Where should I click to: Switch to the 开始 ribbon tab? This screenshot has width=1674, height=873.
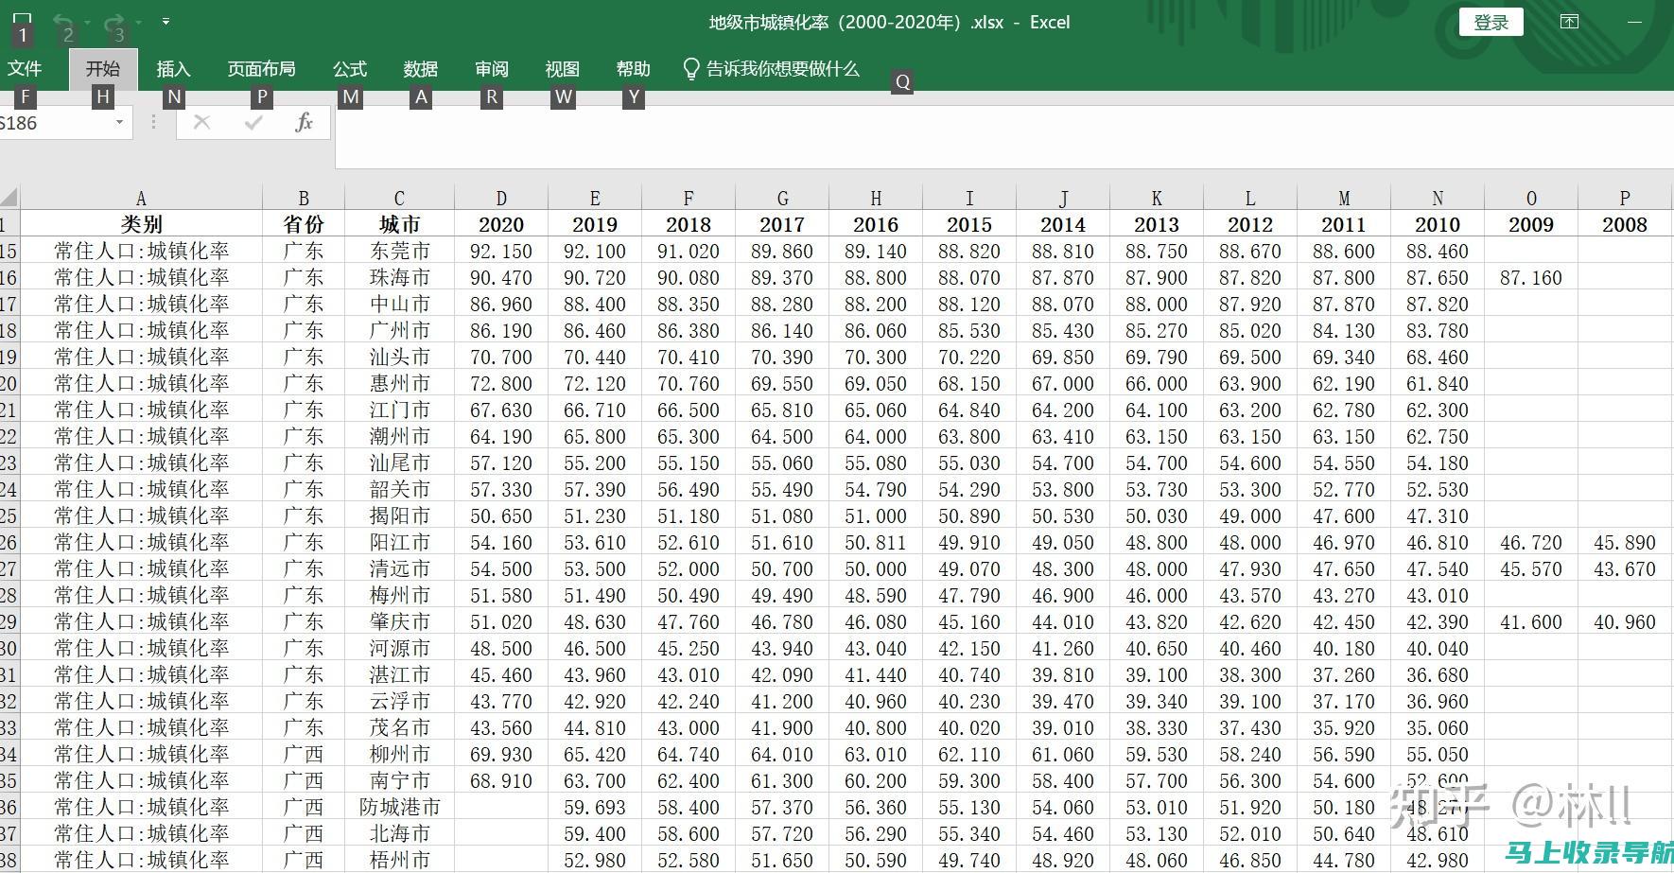[103, 69]
